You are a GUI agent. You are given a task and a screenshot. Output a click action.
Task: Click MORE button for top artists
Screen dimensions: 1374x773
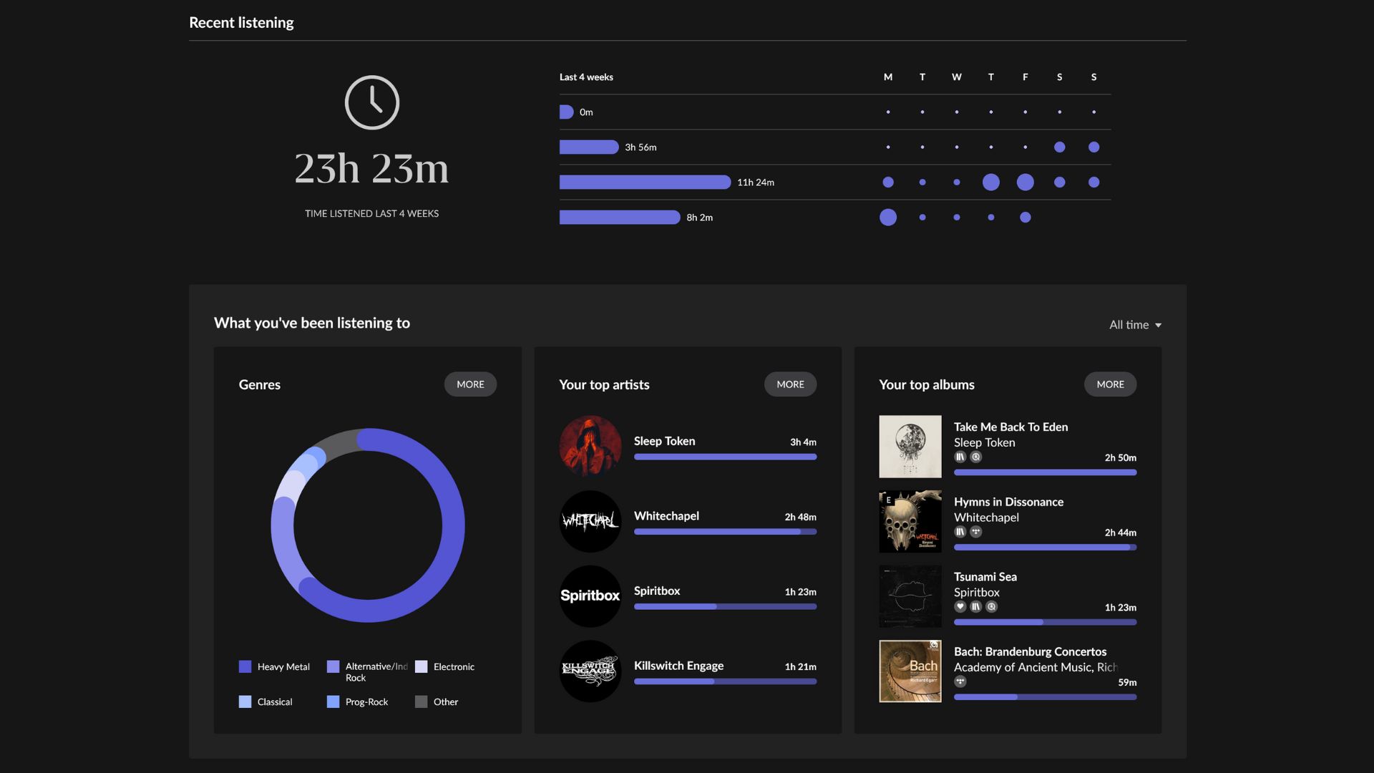click(x=790, y=384)
